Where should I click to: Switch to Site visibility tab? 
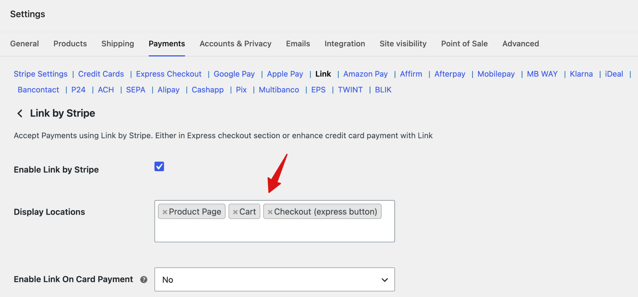pos(403,44)
